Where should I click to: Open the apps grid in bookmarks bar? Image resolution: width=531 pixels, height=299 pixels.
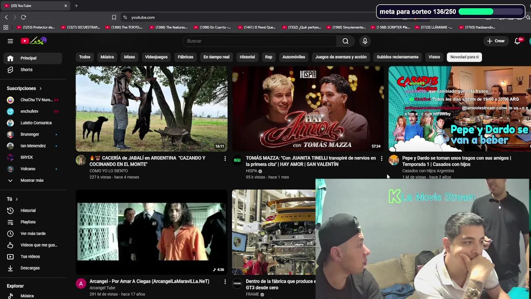[x=6, y=27]
